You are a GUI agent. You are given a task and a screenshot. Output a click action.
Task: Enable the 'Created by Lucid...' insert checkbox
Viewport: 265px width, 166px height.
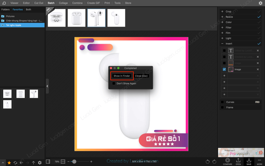pyautogui.click(x=224, y=57)
